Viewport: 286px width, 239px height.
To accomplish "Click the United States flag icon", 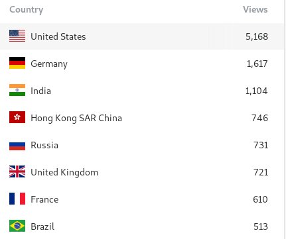I will coord(17,36).
